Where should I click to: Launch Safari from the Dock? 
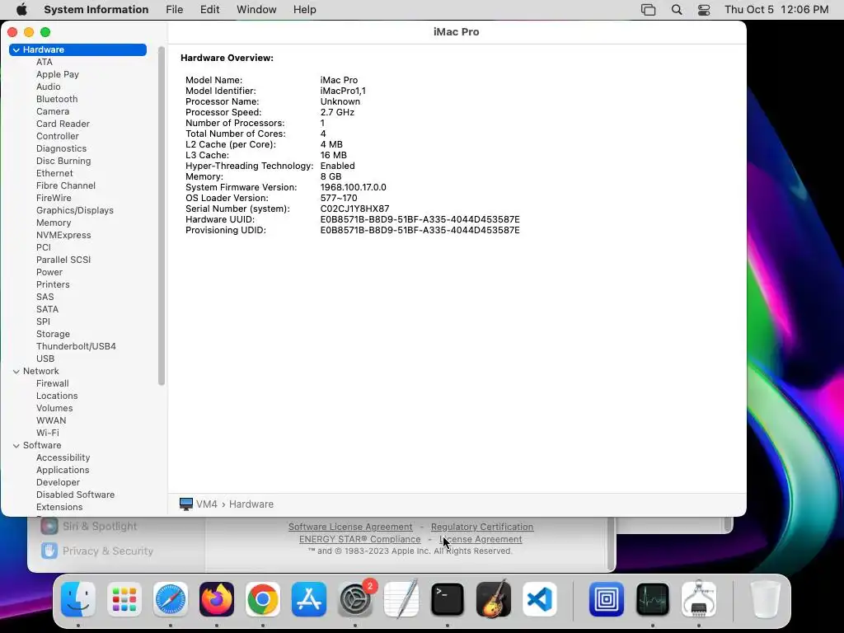[x=171, y=599]
